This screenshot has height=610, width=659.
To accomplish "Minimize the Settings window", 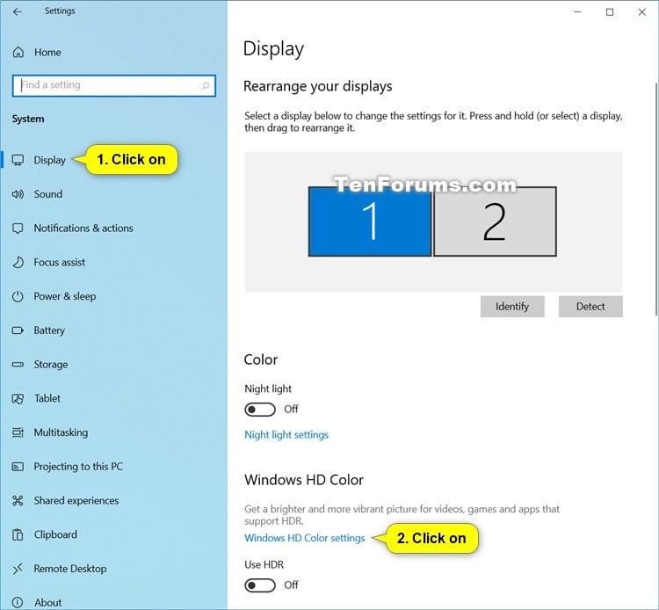I will (577, 12).
